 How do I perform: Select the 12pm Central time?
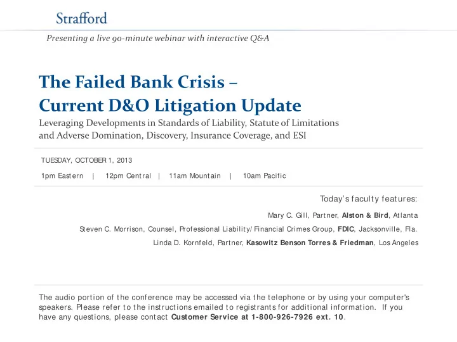[128, 175]
